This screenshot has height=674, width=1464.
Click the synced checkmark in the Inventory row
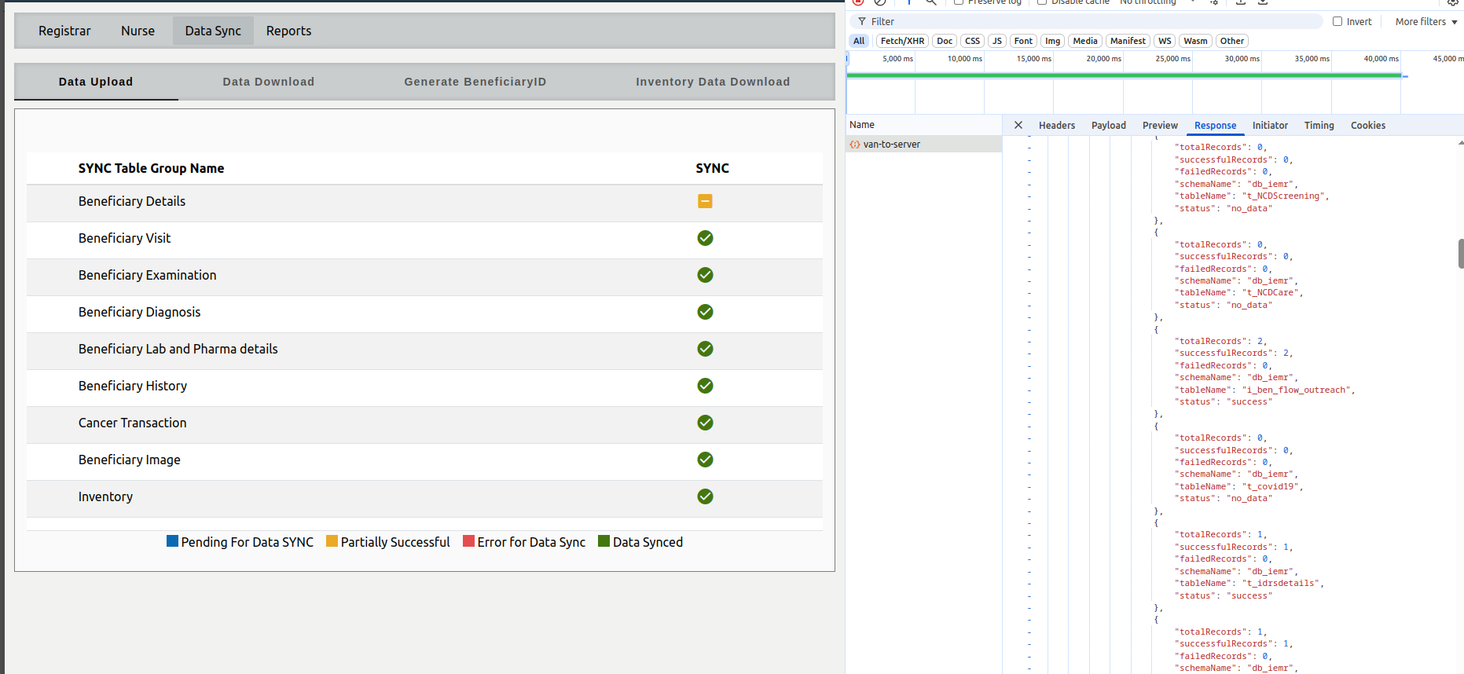(x=705, y=496)
